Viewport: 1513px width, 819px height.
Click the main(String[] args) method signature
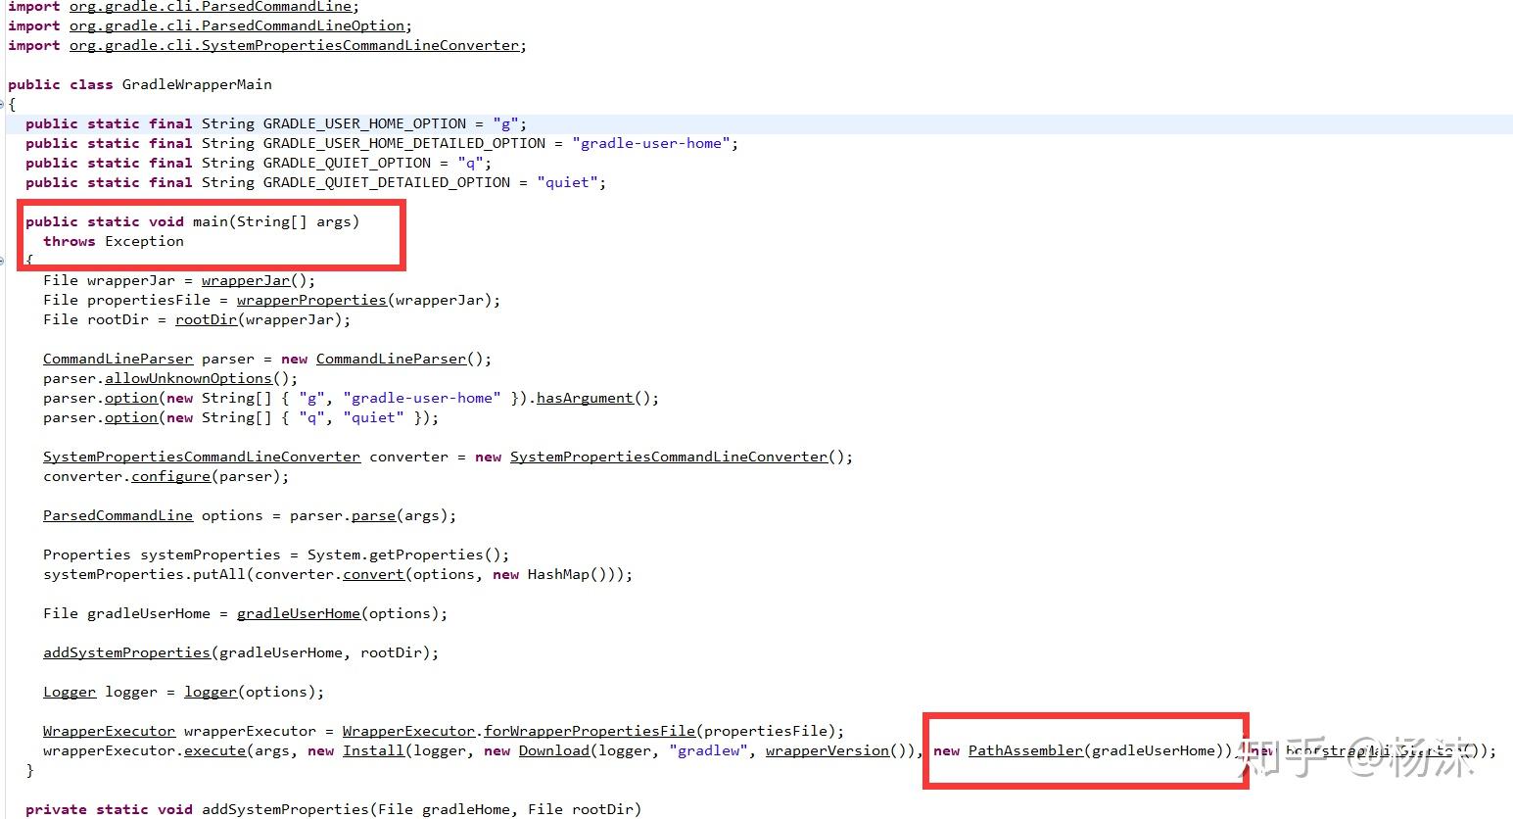pyautogui.click(x=276, y=221)
